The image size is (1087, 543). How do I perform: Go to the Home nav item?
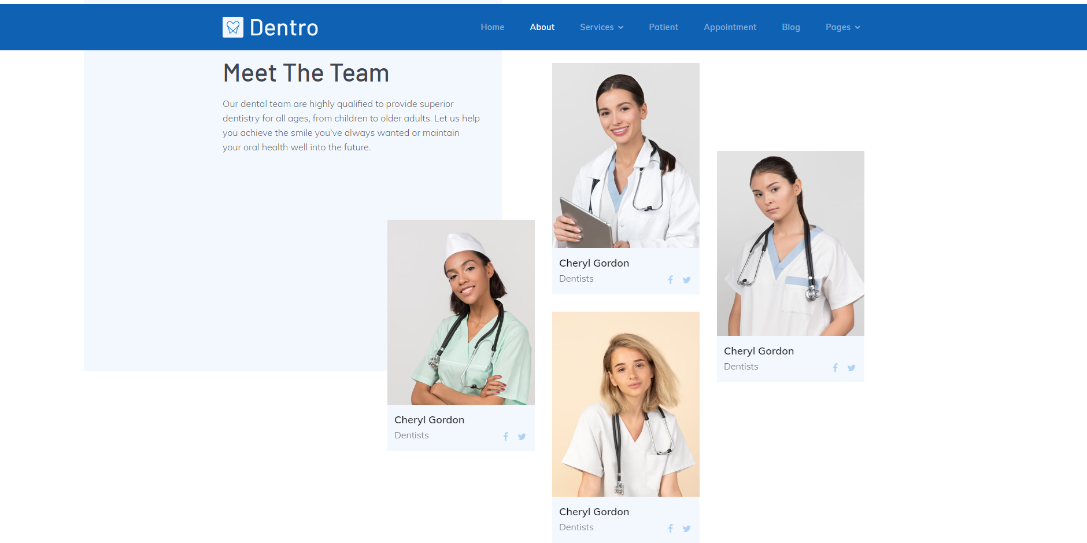tap(493, 27)
